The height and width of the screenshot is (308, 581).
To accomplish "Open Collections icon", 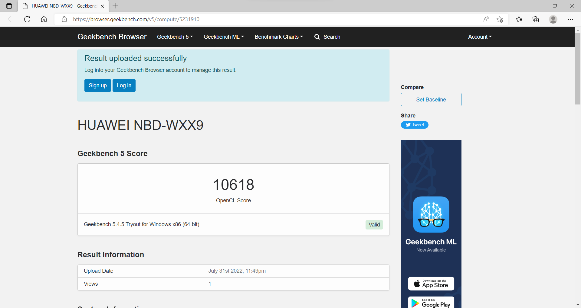I will tap(536, 19).
